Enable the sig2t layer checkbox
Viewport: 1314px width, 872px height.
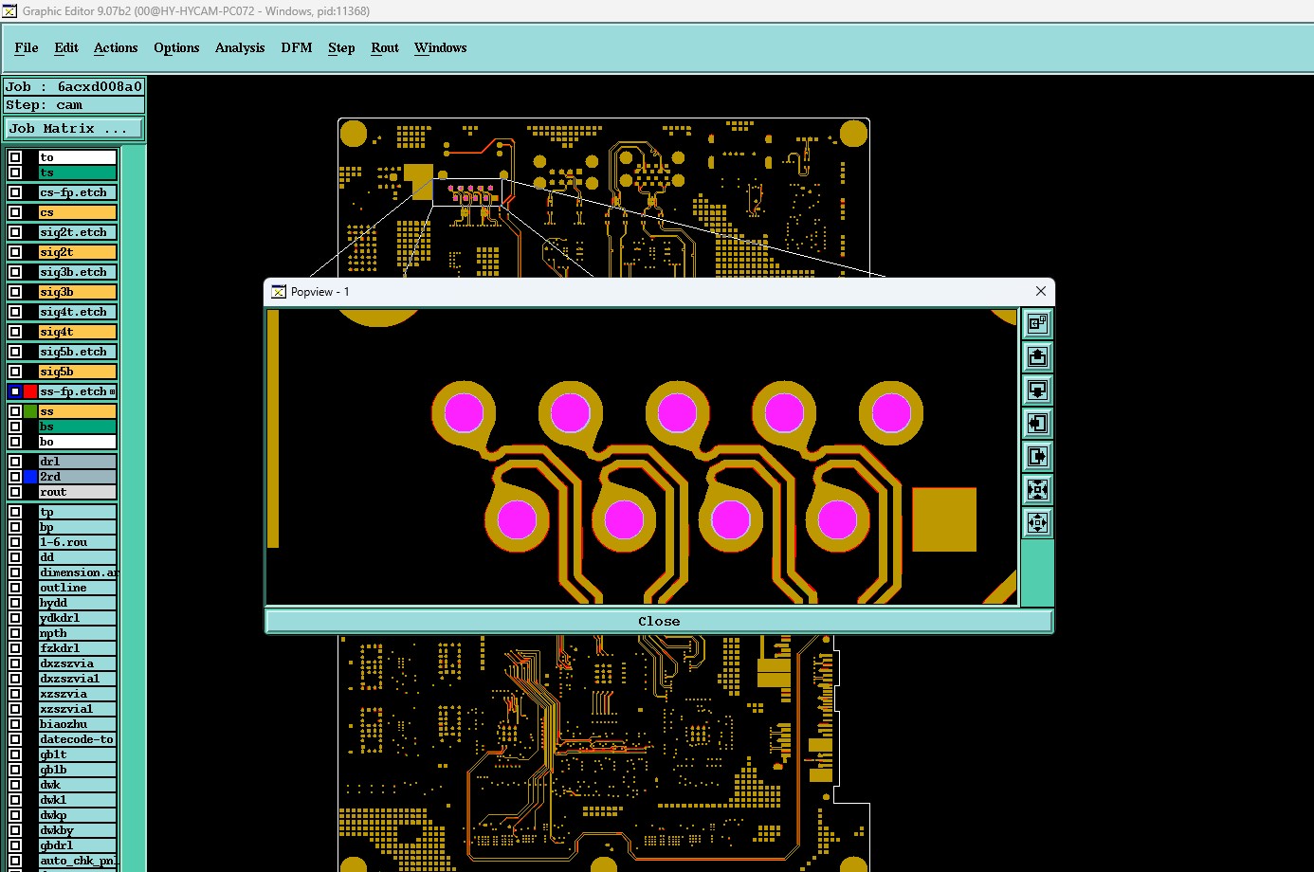point(15,252)
